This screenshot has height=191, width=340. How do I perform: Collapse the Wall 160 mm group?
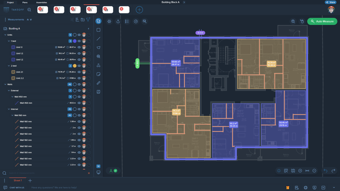[x=12, y=115]
